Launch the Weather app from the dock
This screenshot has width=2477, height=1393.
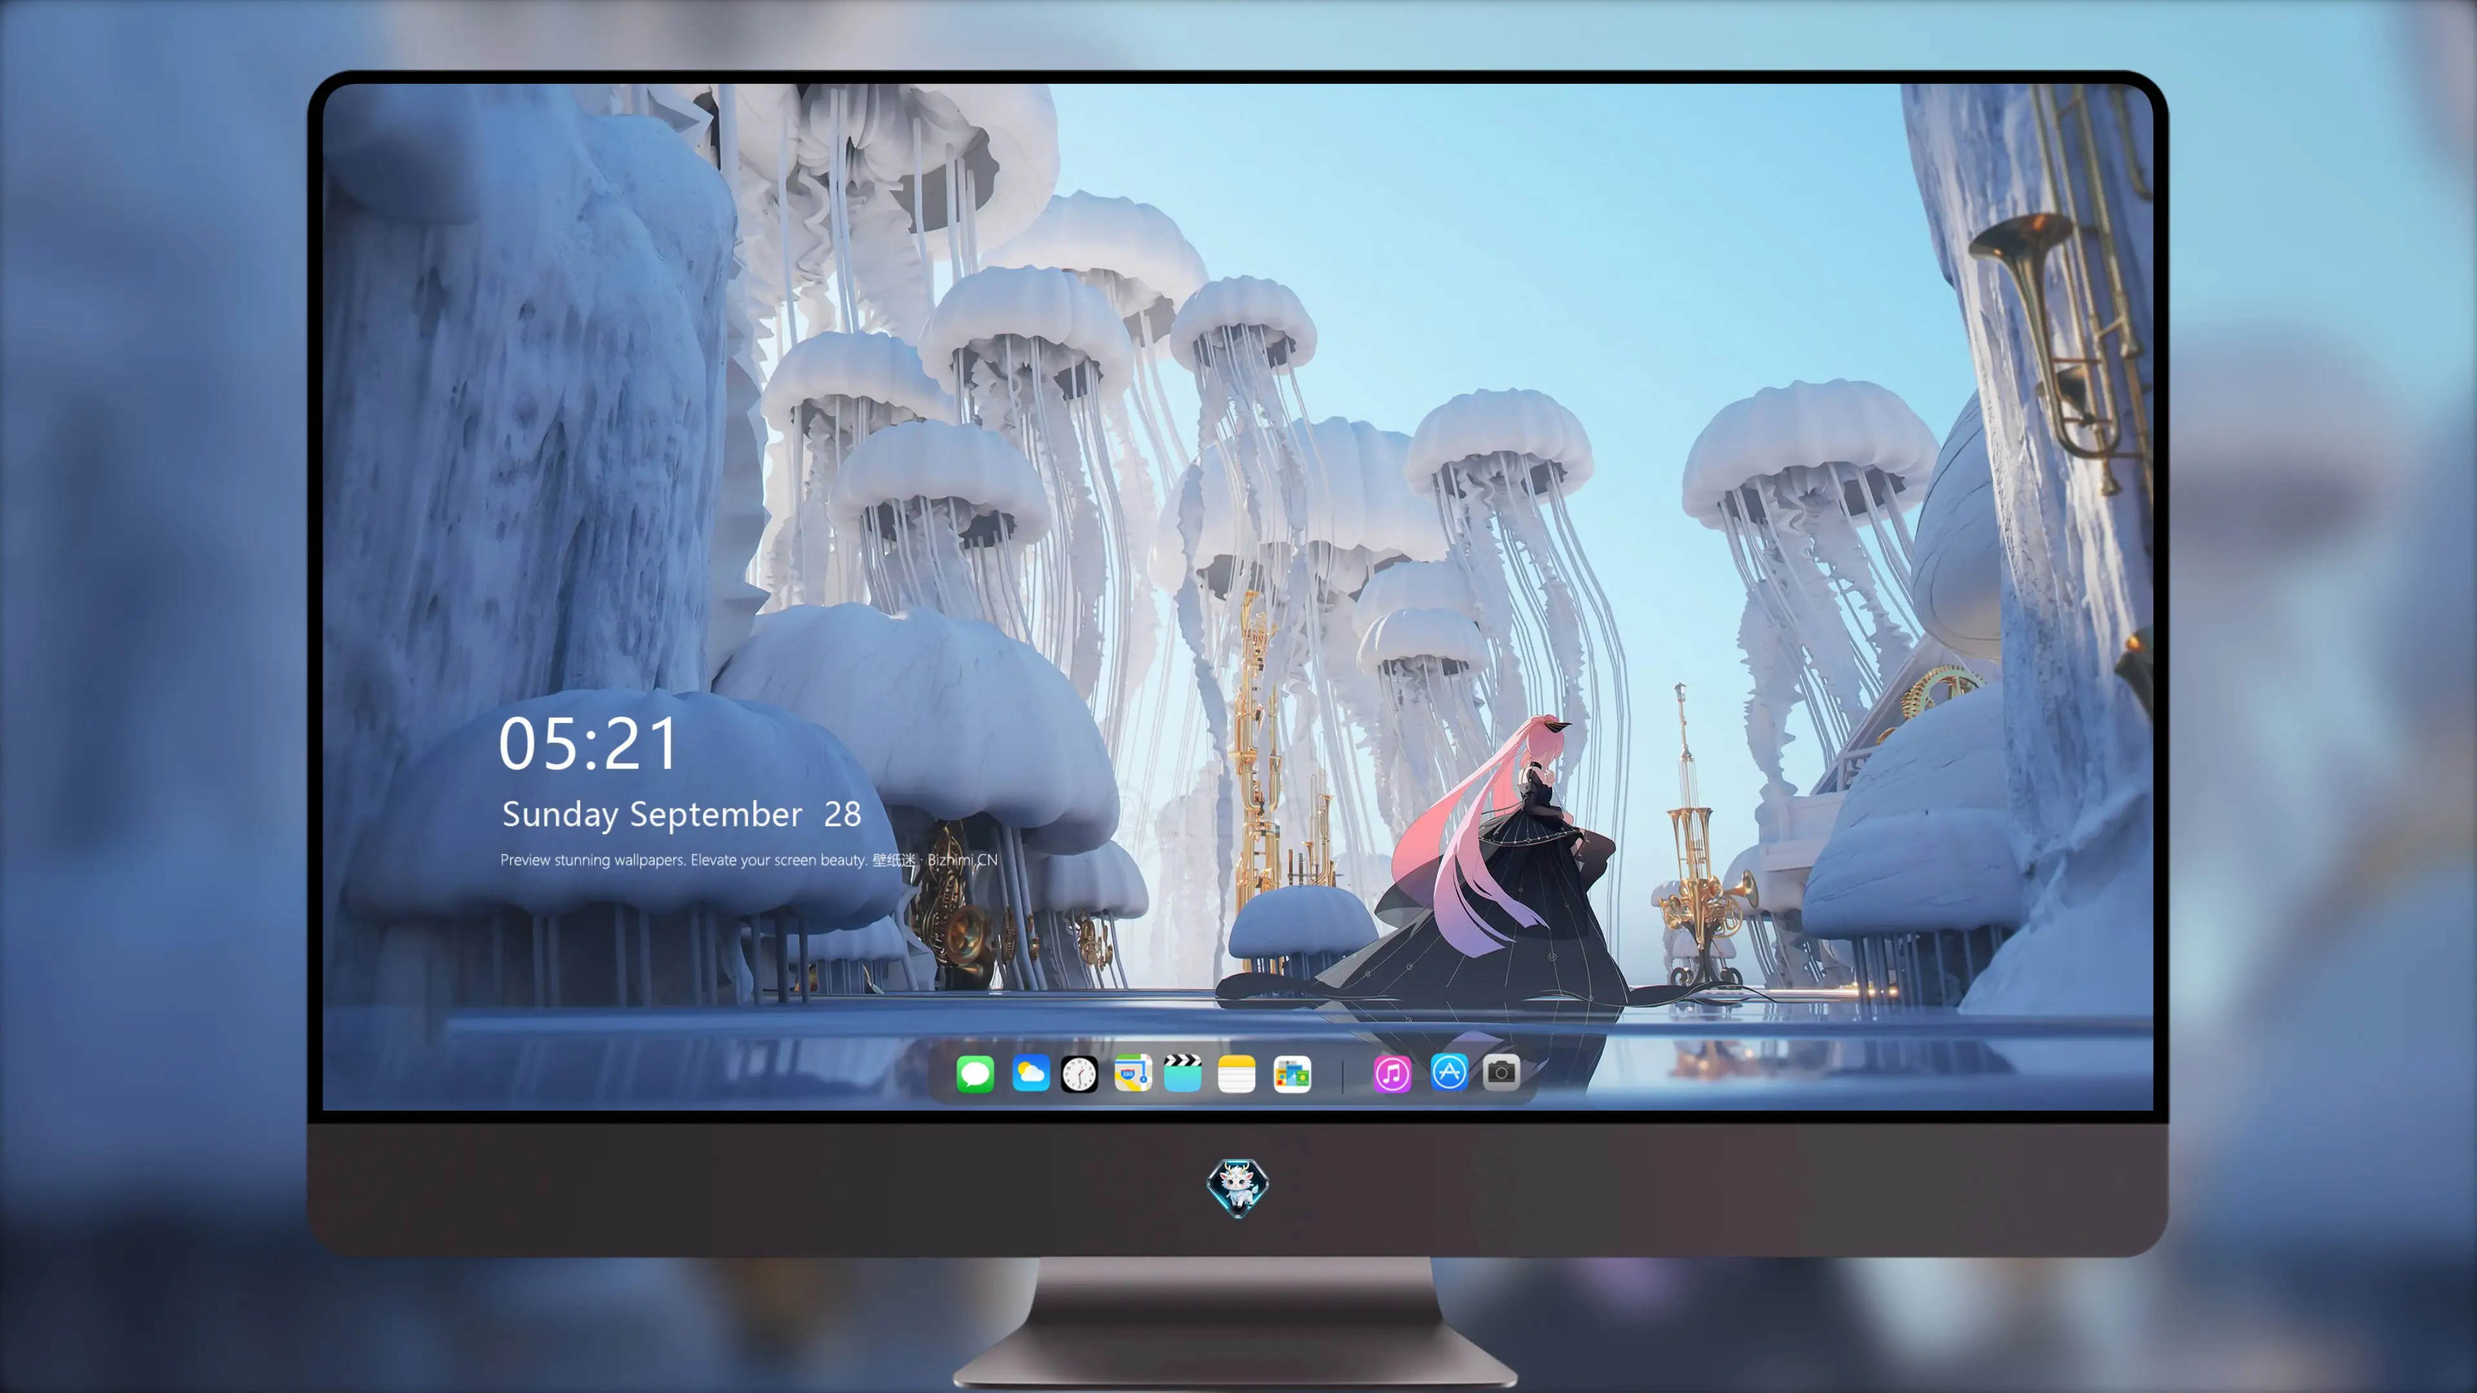pos(1031,1073)
